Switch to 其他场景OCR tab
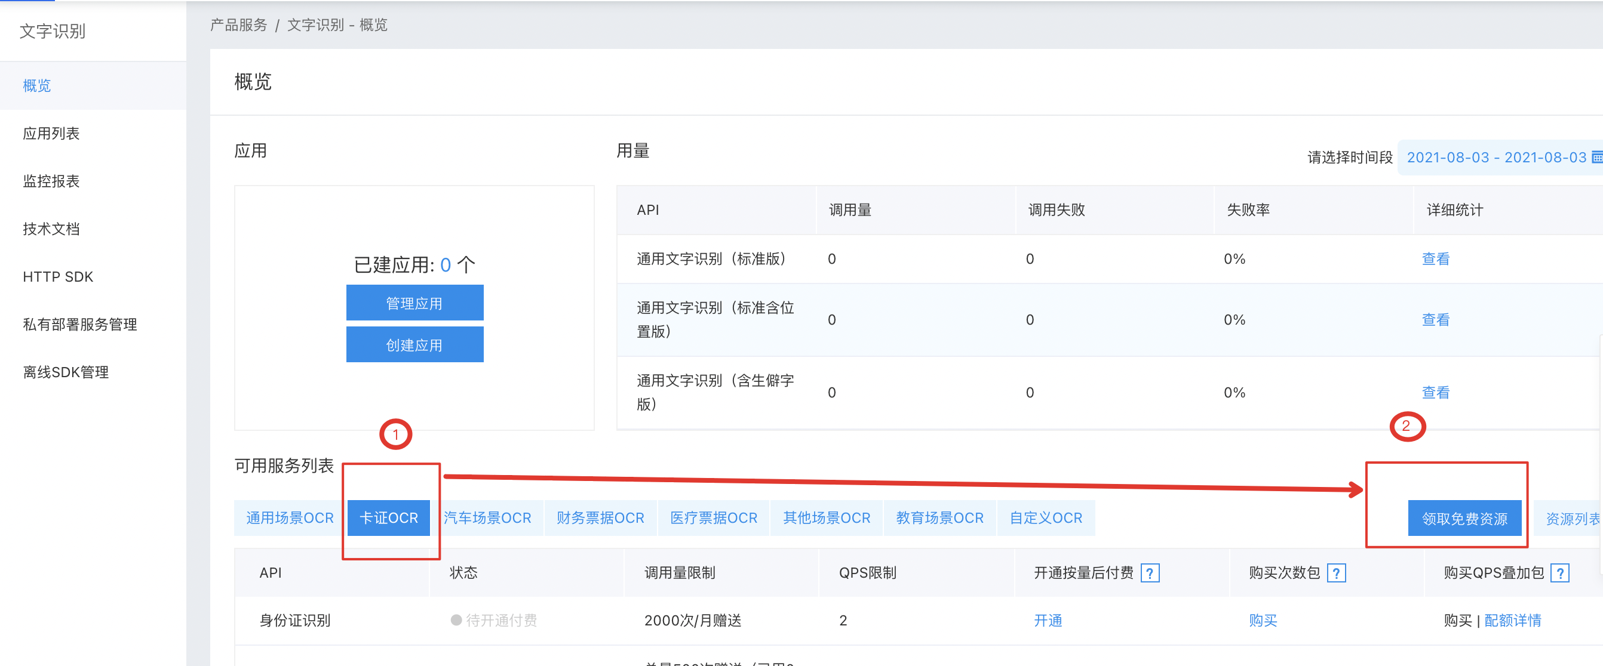 [827, 518]
